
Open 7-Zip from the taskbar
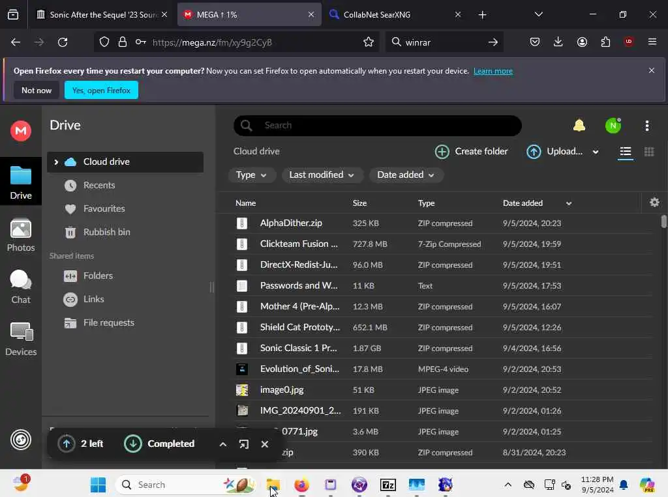(x=387, y=485)
